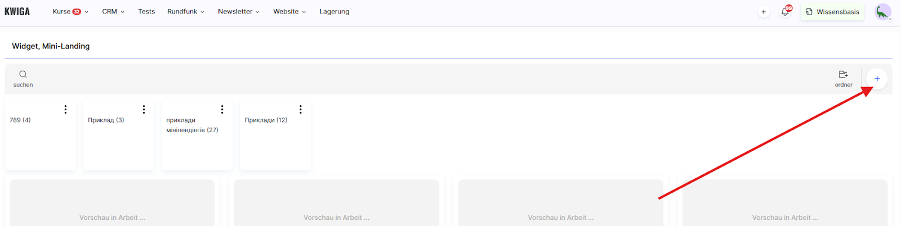Expand the Kurse dropdown menu
Viewport: 901px width, 226px height.
pyautogui.click(x=70, y=11)
